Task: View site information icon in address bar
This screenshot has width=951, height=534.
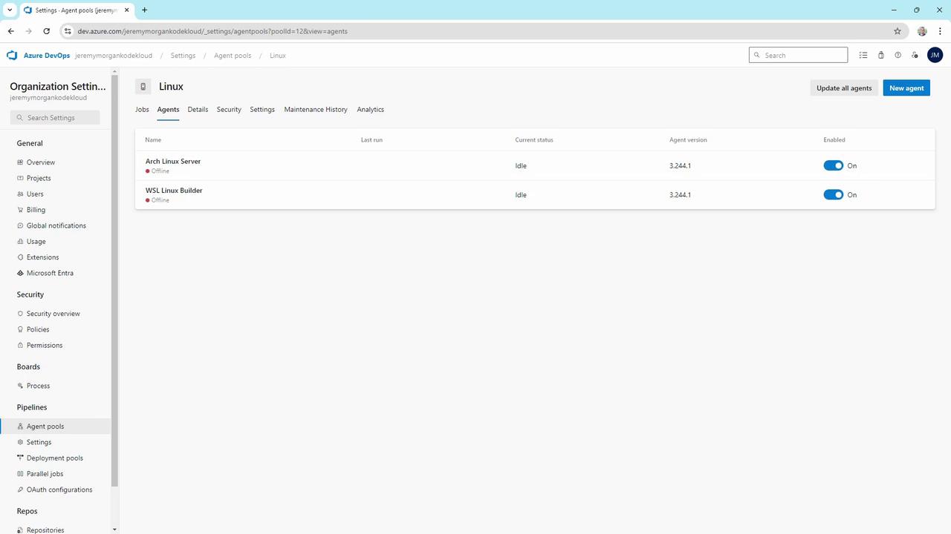Action: click(x=68, y=31)
